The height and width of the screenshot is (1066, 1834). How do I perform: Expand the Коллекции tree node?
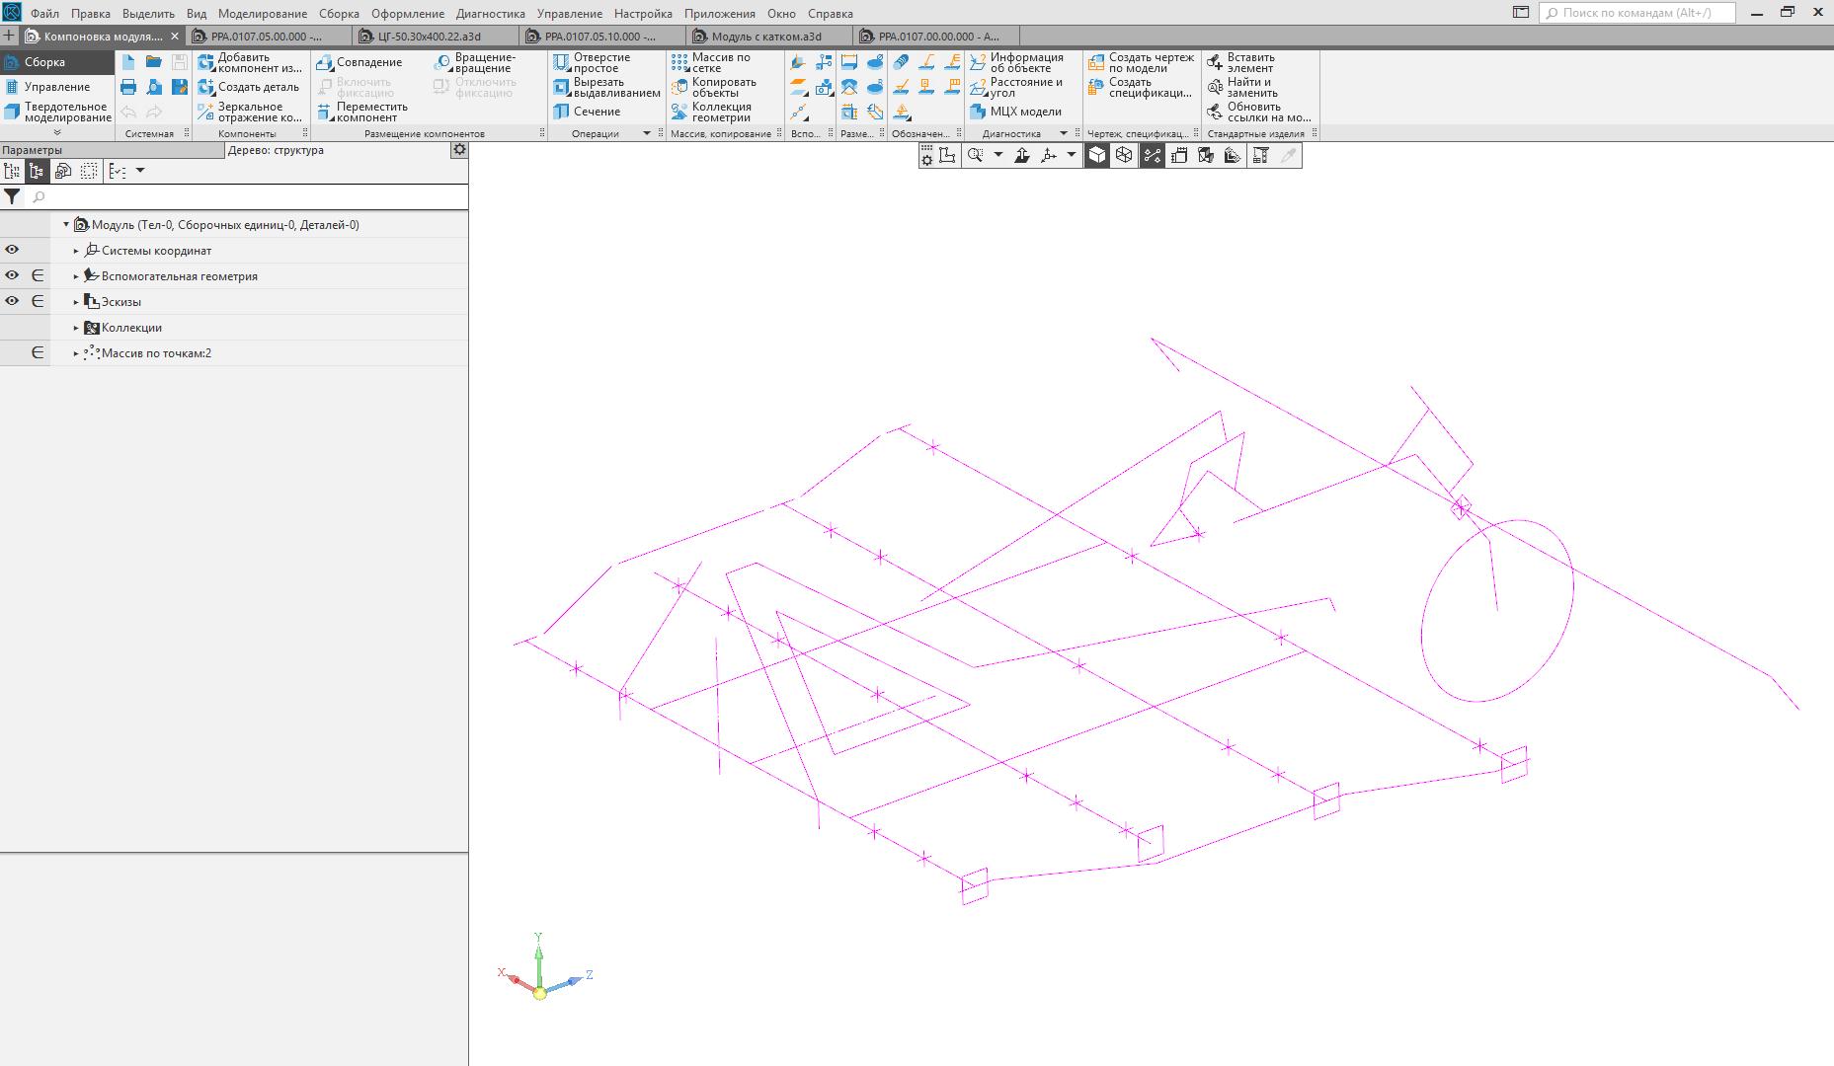click(x=76, y=328)
